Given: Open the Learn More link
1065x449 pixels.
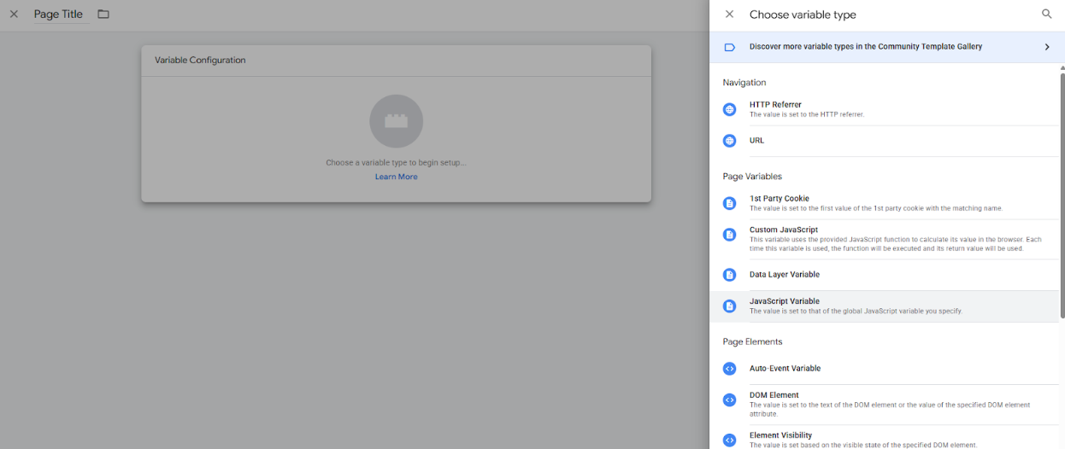Looking at the screenshot, I should [x=396, y=177].
